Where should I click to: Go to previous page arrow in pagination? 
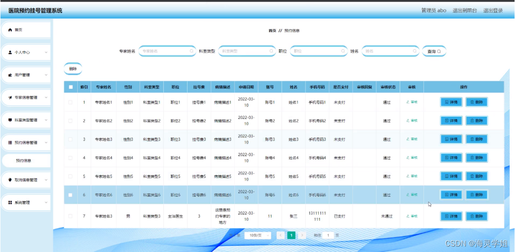click(280, 235)
